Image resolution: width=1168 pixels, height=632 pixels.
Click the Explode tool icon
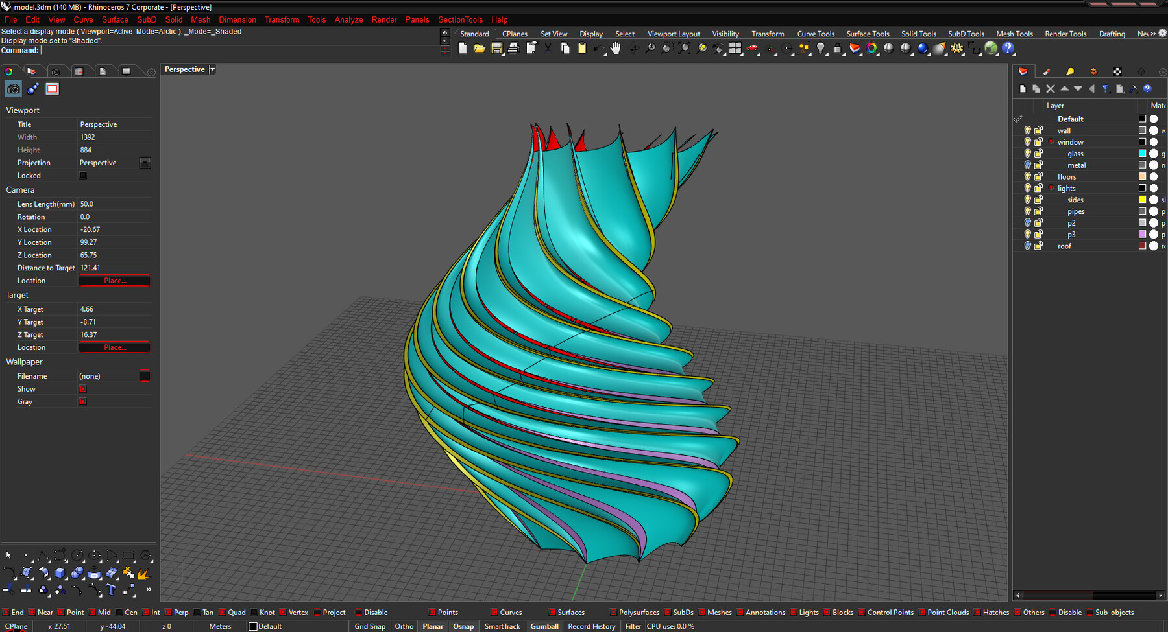pyautogui.click(x=128, y=573)
